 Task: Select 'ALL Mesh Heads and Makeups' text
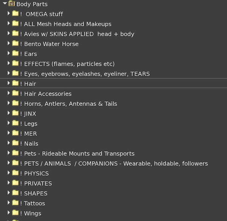coord(68,24)
